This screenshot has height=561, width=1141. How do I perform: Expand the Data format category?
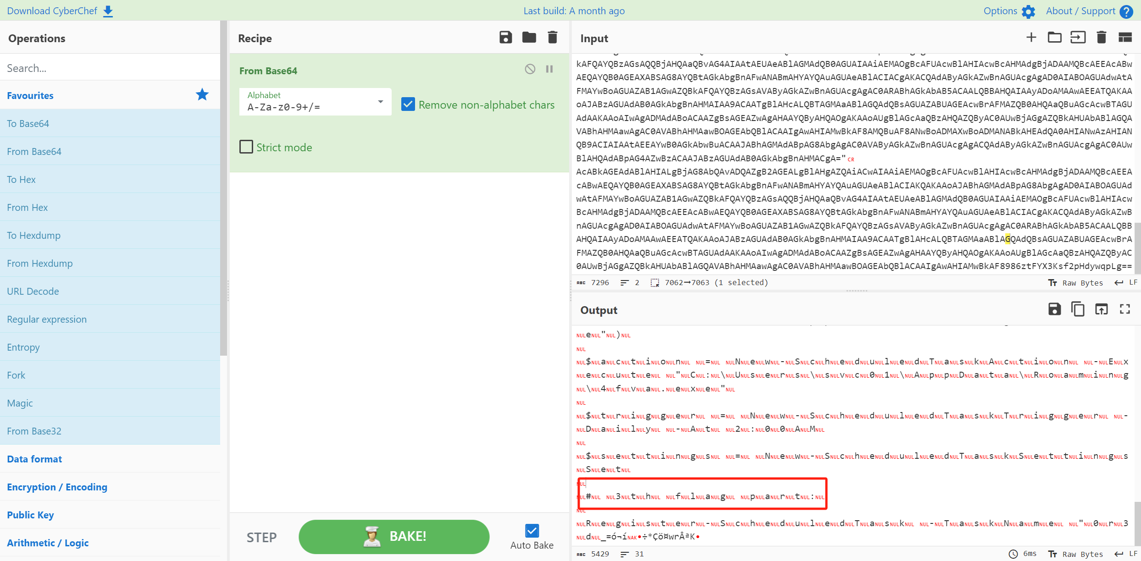tap(34, 459)
